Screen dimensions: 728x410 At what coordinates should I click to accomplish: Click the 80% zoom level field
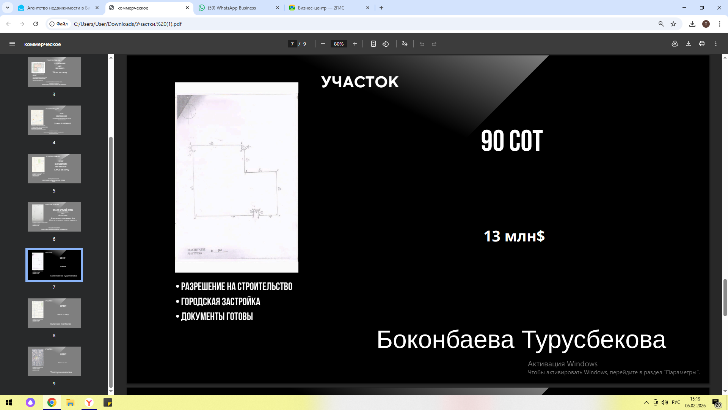coord(339,44)
